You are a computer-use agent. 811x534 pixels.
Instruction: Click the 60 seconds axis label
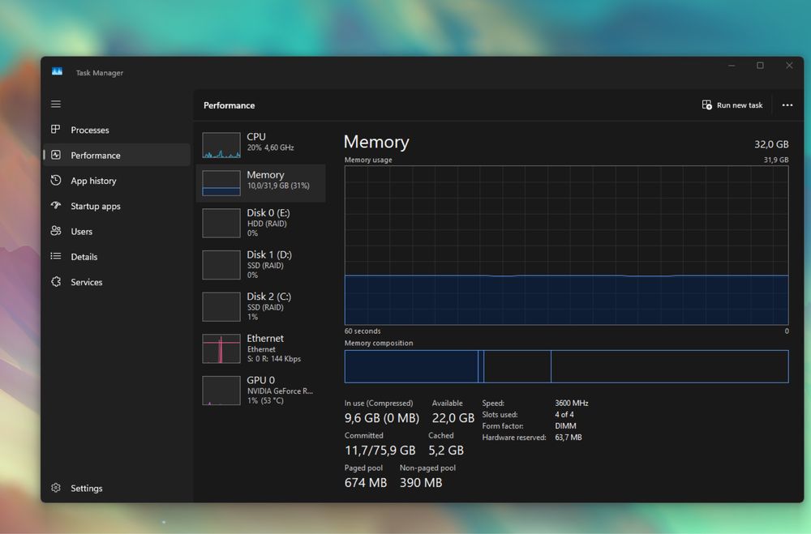point(363,331)
